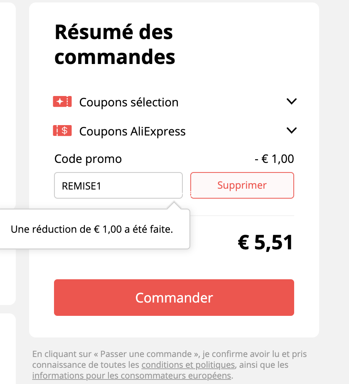Click the tooltip arrow under promo field
The image size is (349, 384).
click(174, 205)
